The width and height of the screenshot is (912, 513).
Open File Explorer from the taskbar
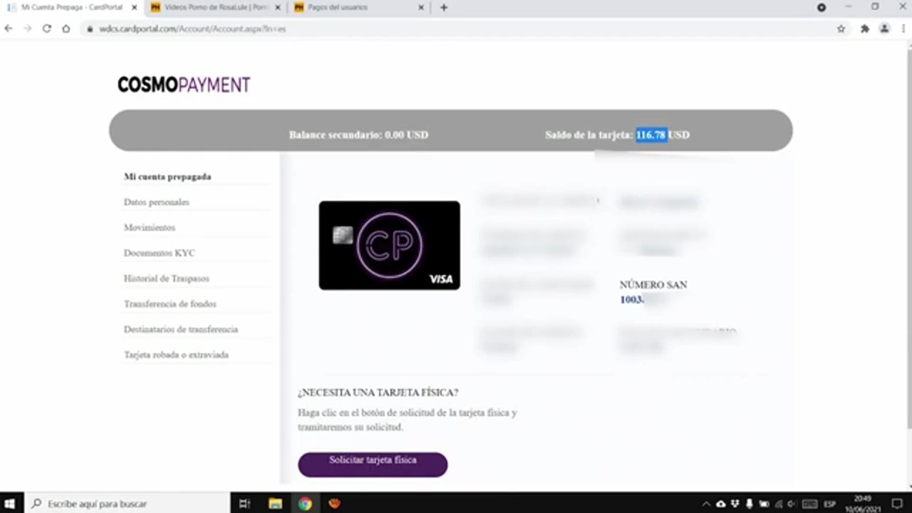275,504
